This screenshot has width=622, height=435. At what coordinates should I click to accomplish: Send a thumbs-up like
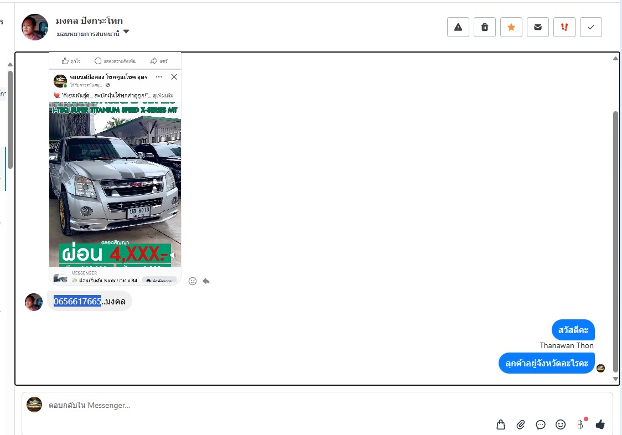pyautogui.click(x=600, y=424)
